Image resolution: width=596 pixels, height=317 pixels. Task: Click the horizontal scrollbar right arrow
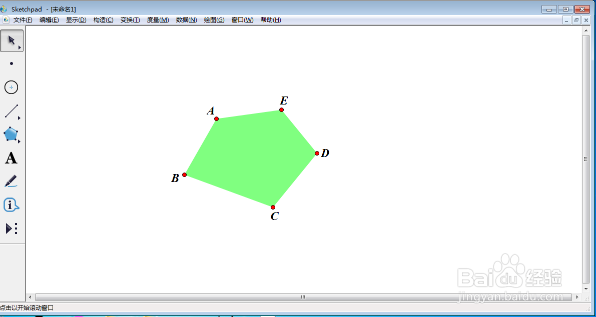coord(577,297)
